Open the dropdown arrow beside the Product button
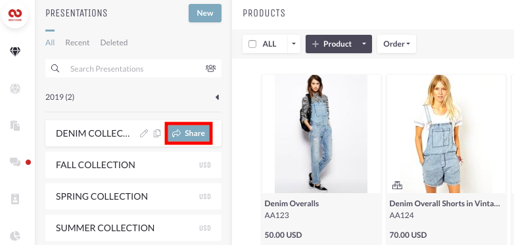The width and height of the screenshot is (514, 245). click(x=364, y=44)
